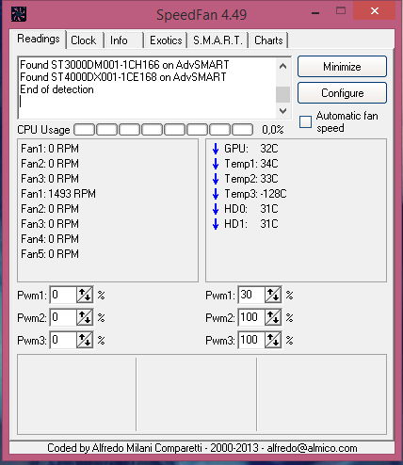Click the log scrollbar up arrow
Screen dimensions: 403x465
coord(282,66)
